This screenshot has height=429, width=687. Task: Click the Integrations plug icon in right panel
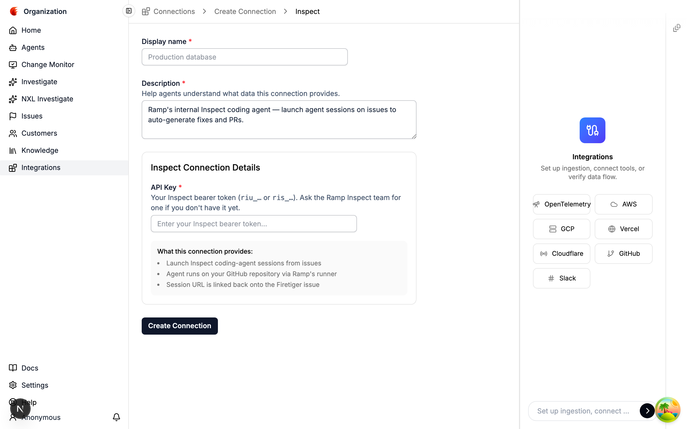click(592, 130)
